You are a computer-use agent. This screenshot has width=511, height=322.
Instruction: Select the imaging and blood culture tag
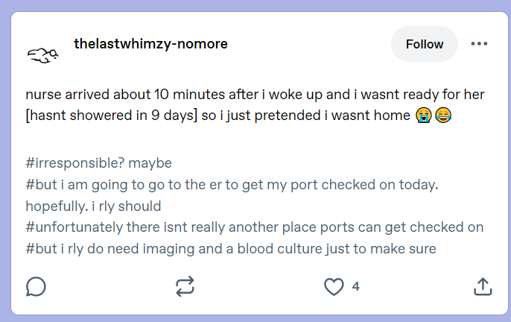point(231,249)
